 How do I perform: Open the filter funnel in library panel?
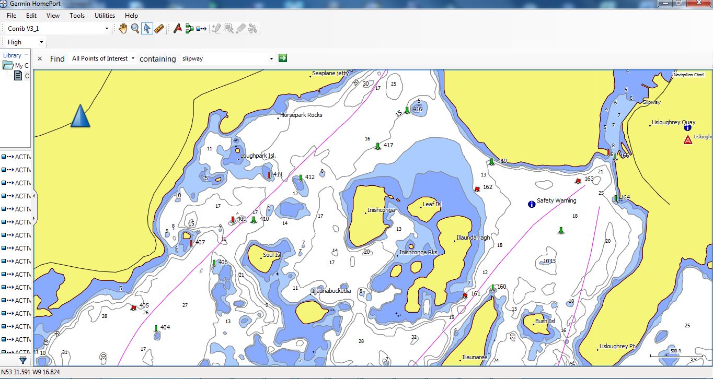coord(23,360)
